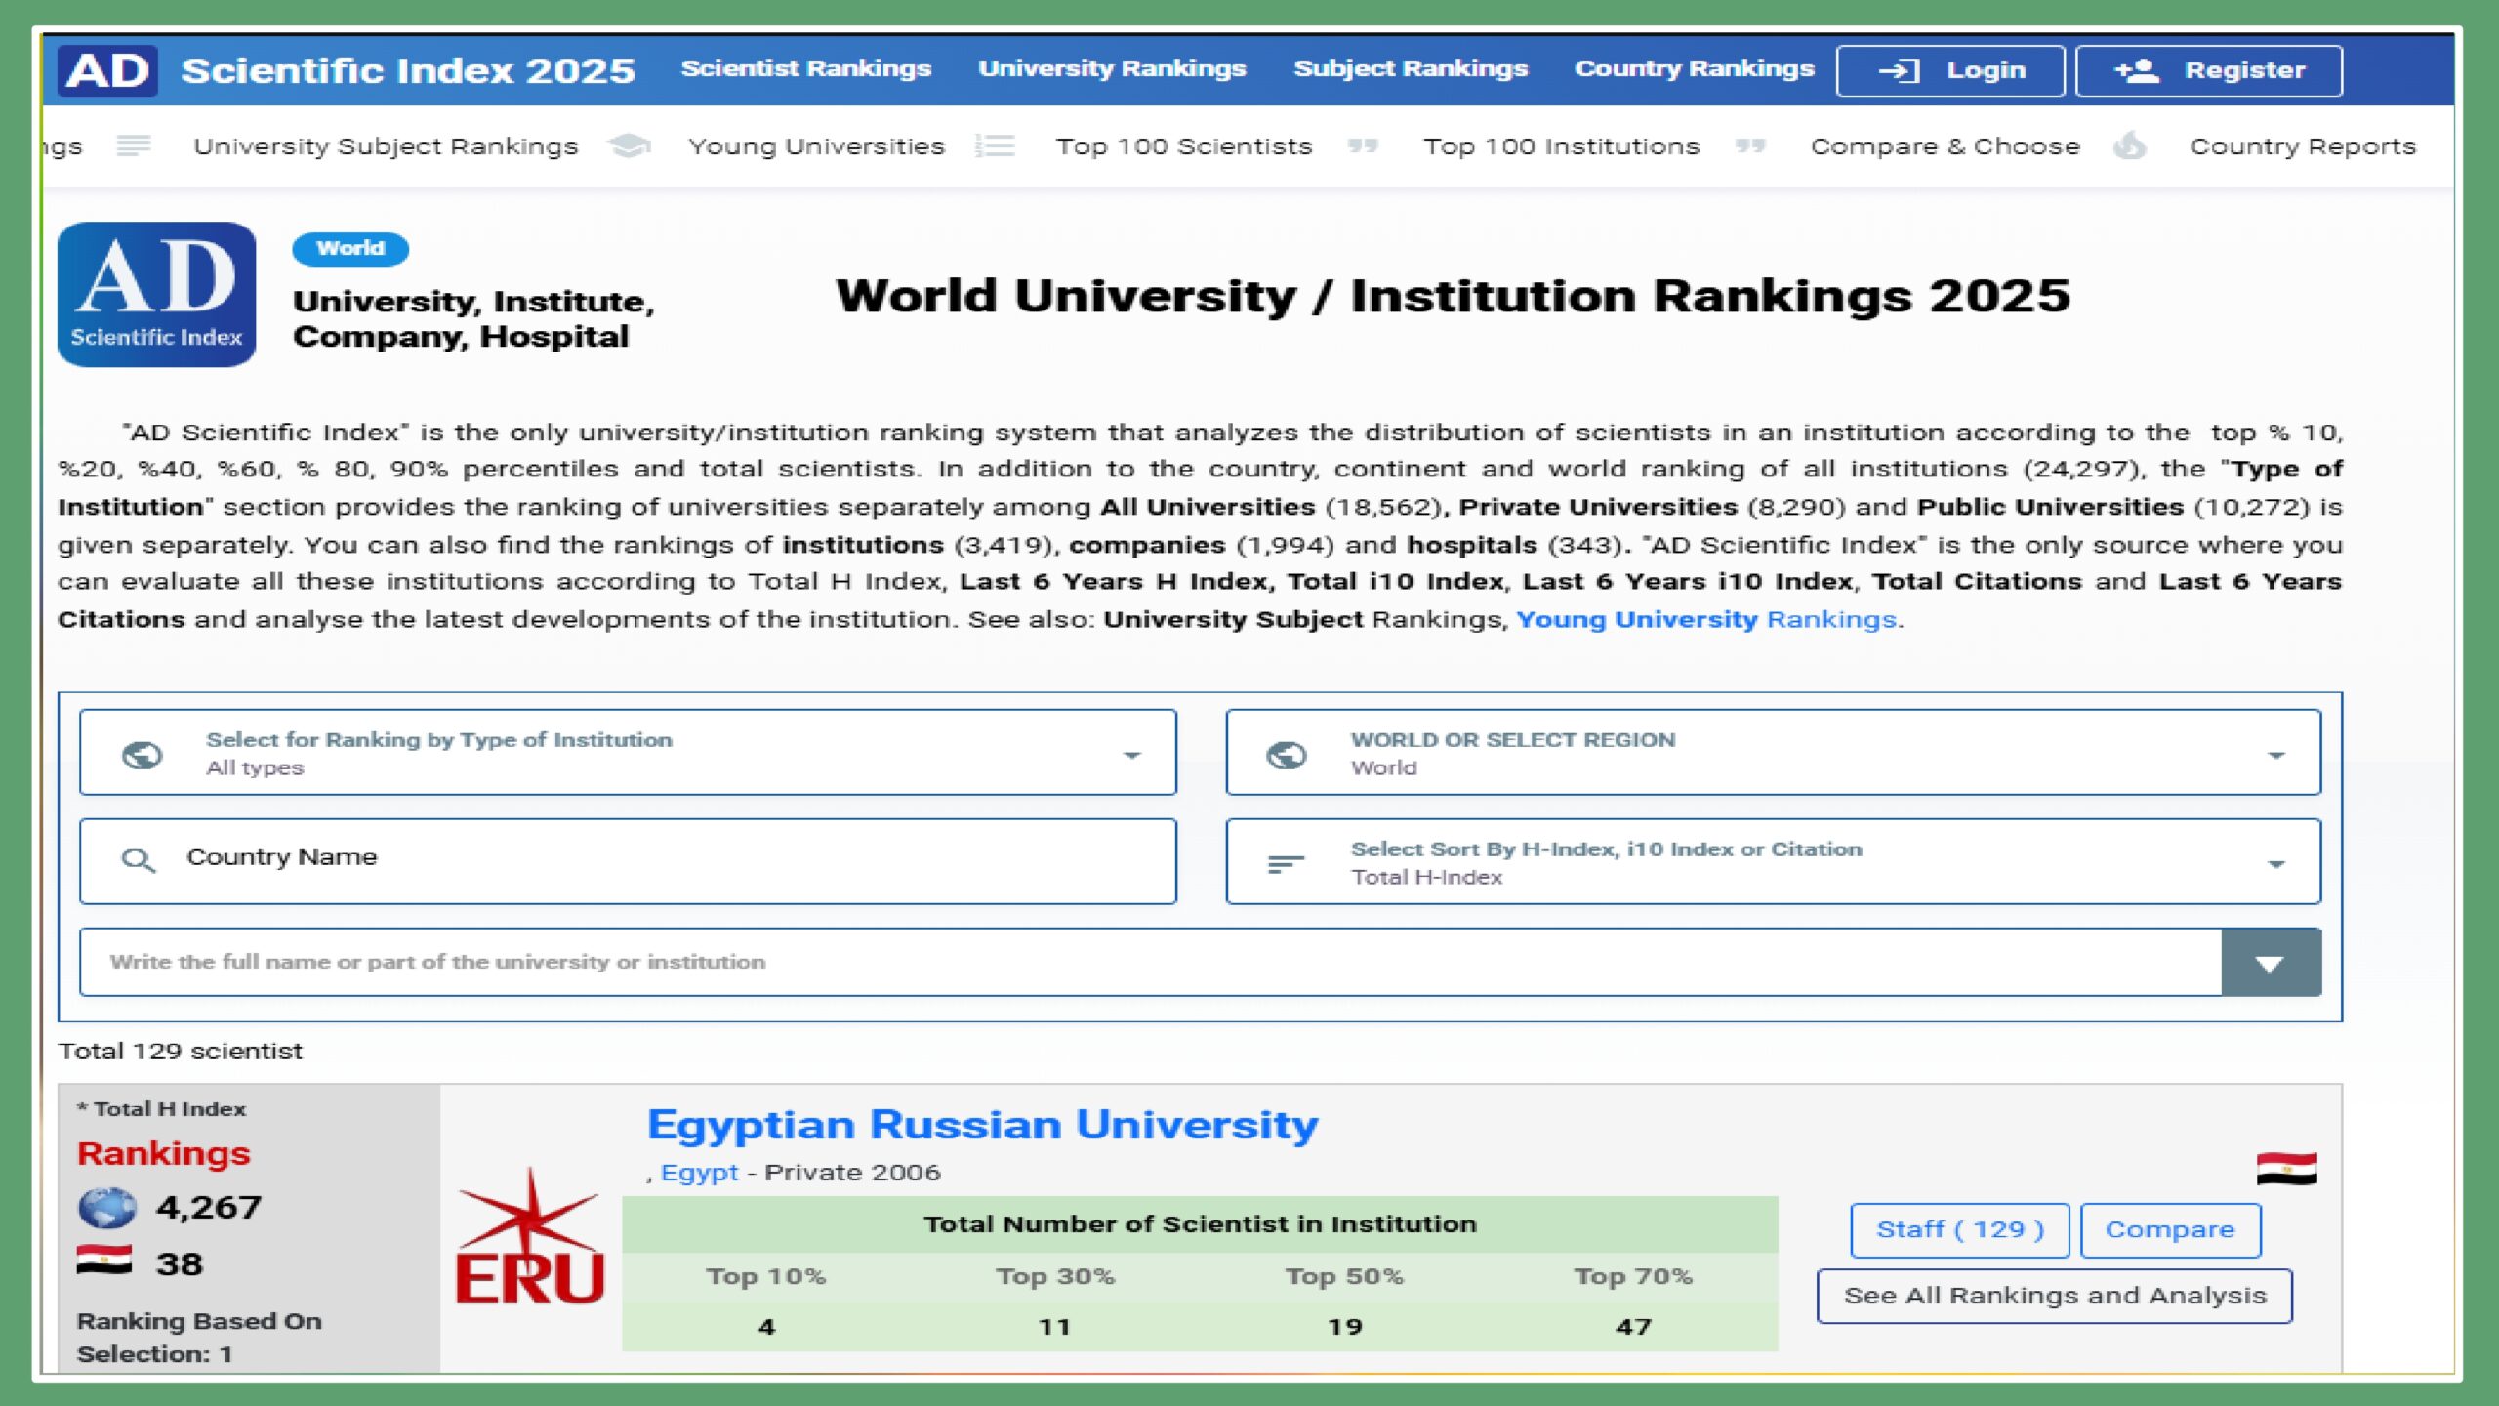Go to Young Universities
The width and height of the screenshot is (2499, 1406).
(x=817, y=146)
